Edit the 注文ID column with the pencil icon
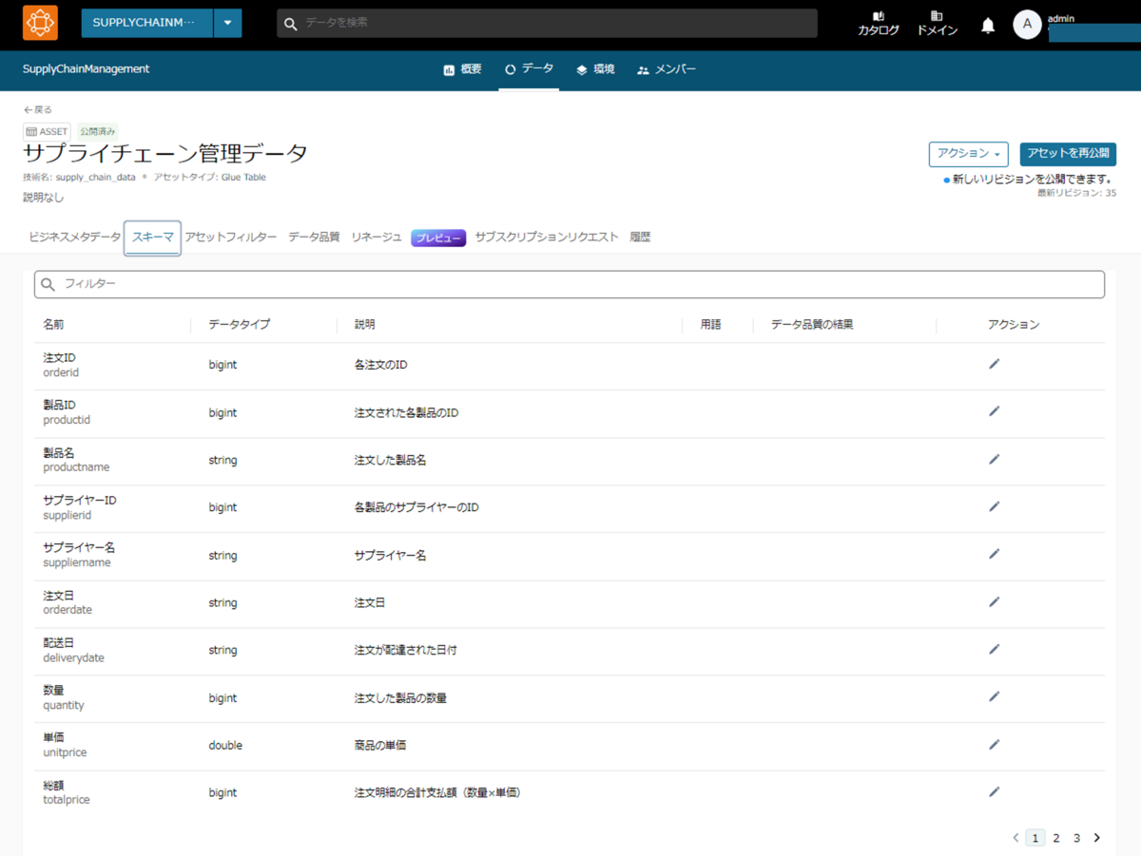The image size is (1141, 856). coord(994,363)
